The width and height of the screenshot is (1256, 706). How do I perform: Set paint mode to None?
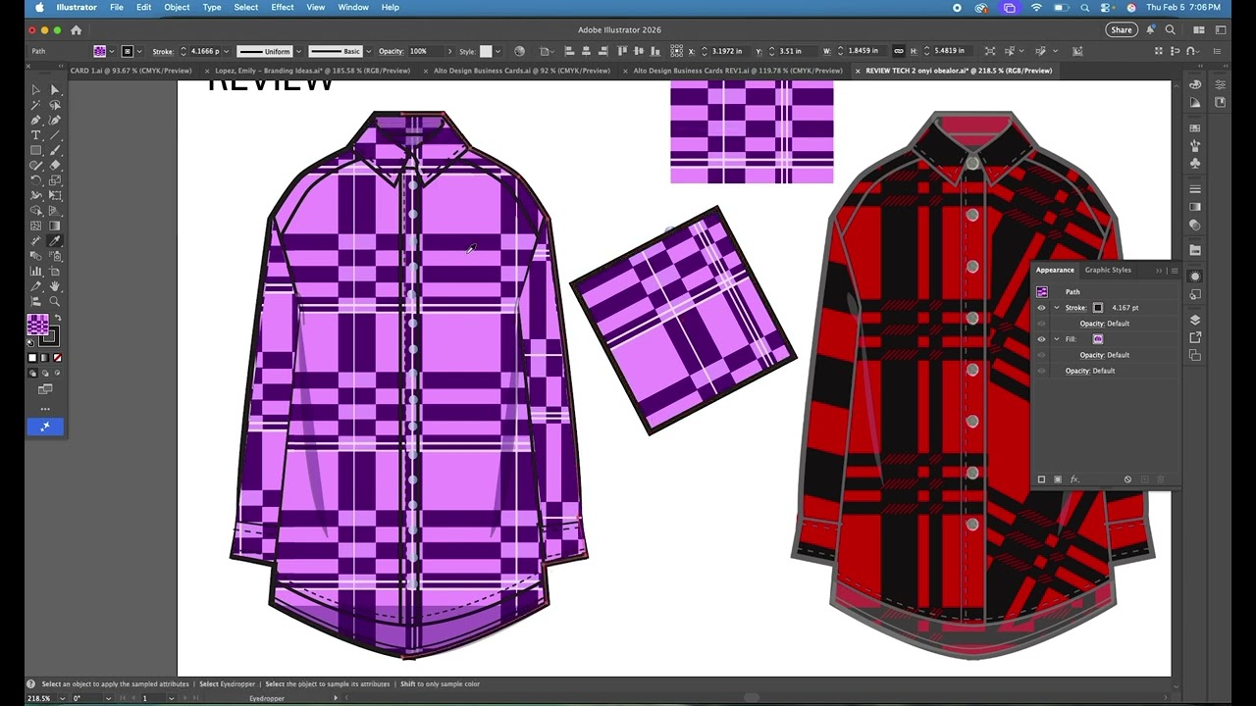[57, 358]
